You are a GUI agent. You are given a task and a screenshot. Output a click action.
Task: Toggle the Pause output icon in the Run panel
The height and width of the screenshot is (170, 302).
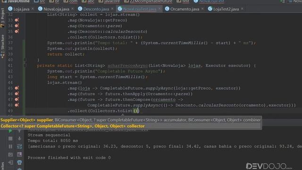pyautogui.click(x=10, y=146)
